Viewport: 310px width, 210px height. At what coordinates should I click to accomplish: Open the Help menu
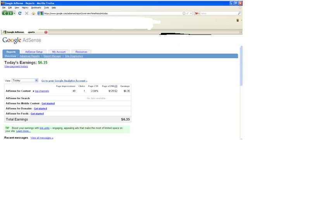(x=54, y=8)
